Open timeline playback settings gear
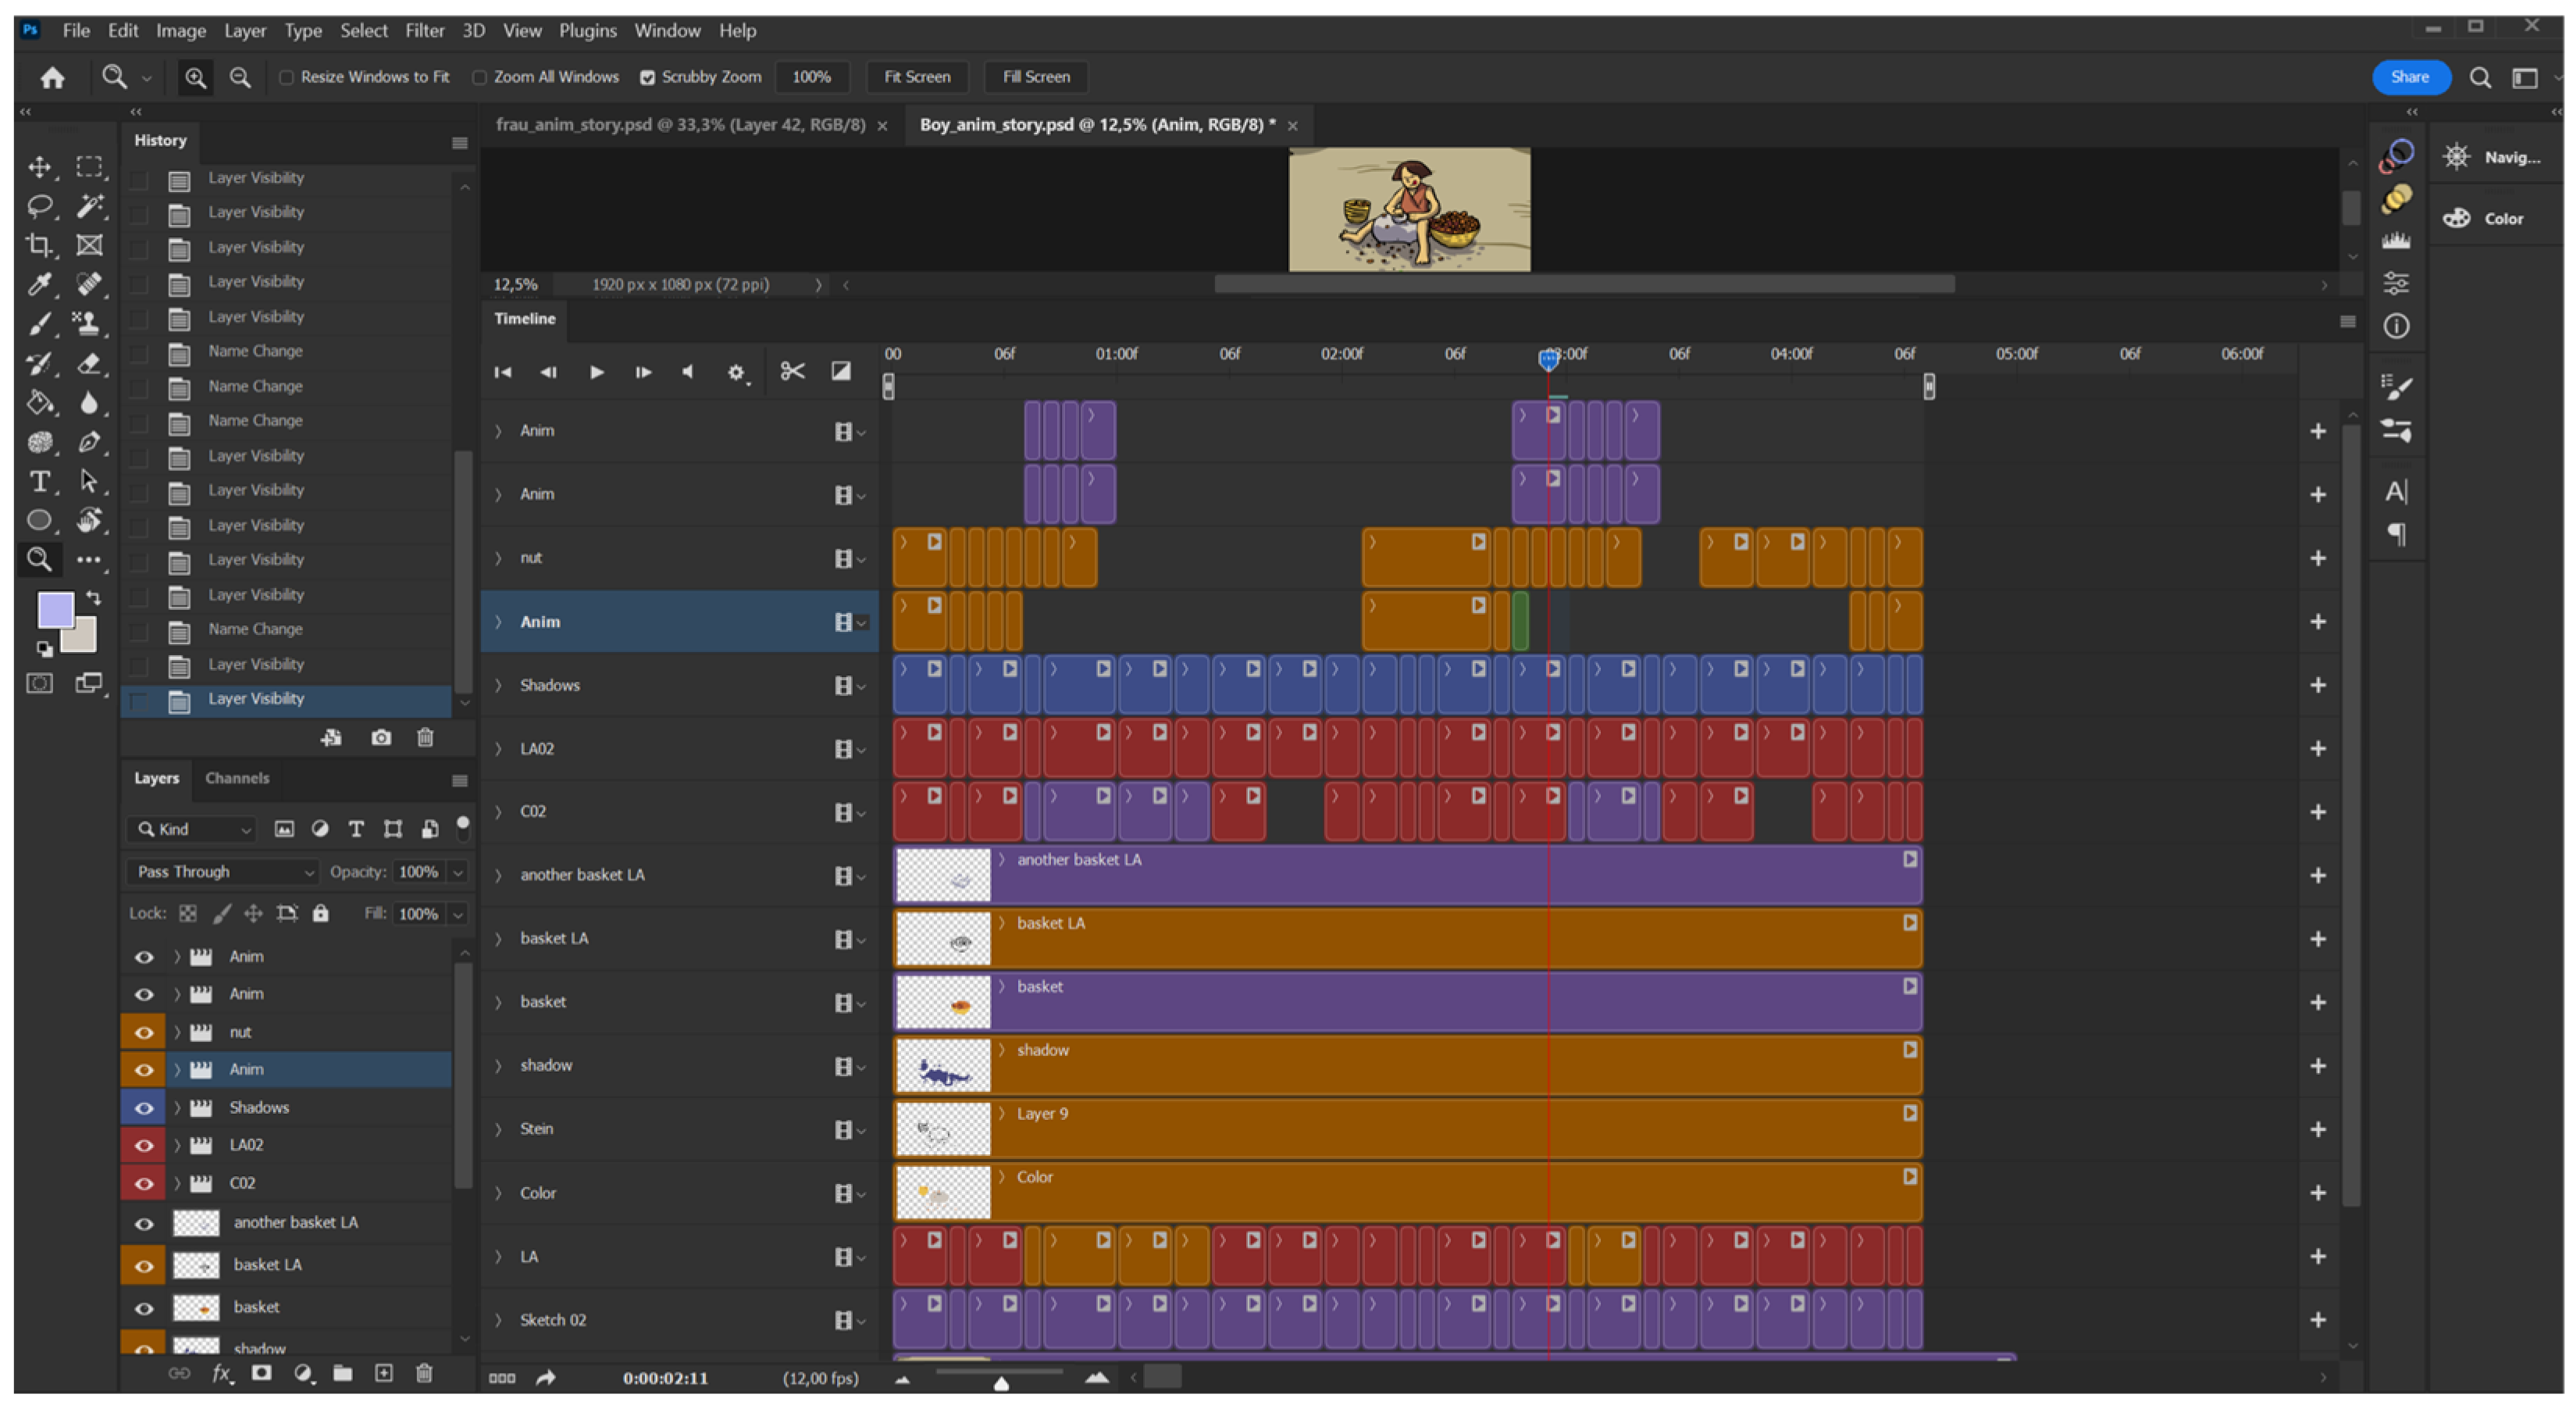This screenshot has height=1412, width=2576. [736, 373]
